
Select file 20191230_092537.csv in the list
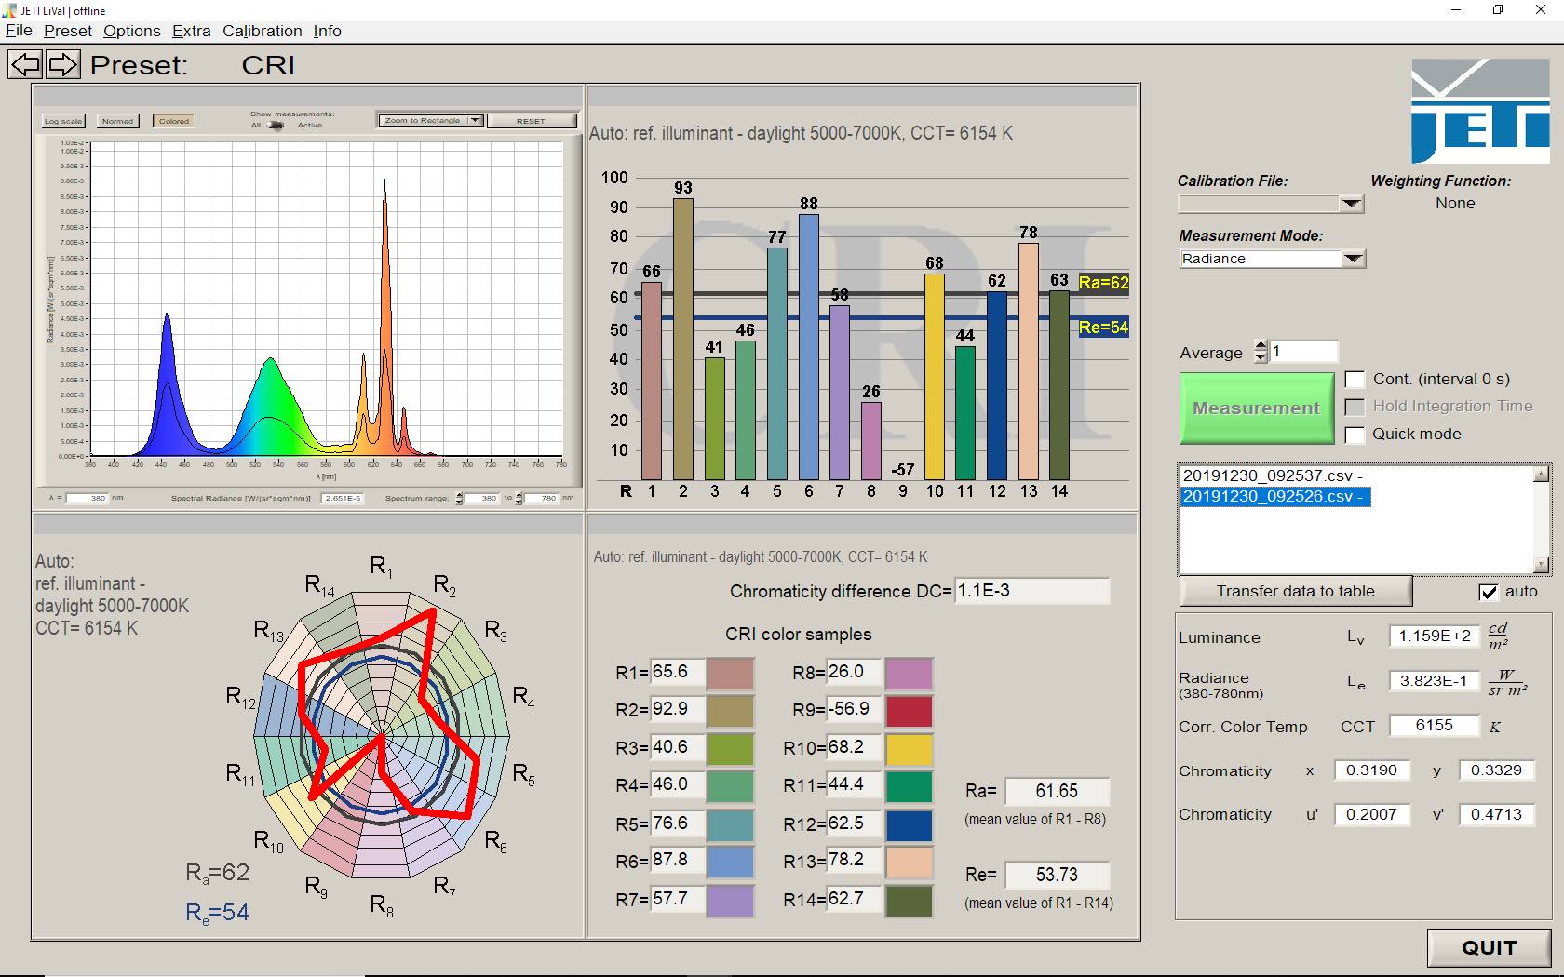click(x=1273, y=475)
